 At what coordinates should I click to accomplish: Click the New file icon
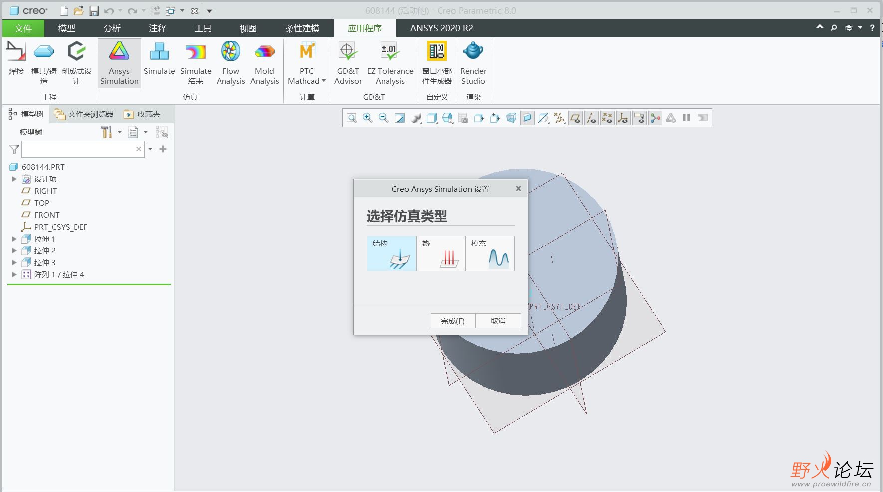click(x=63, y=11)
